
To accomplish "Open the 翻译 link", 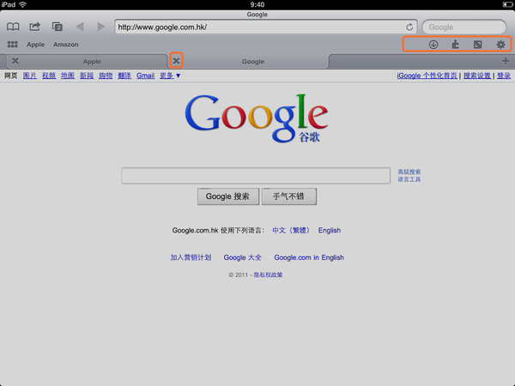I will (124, 75).
